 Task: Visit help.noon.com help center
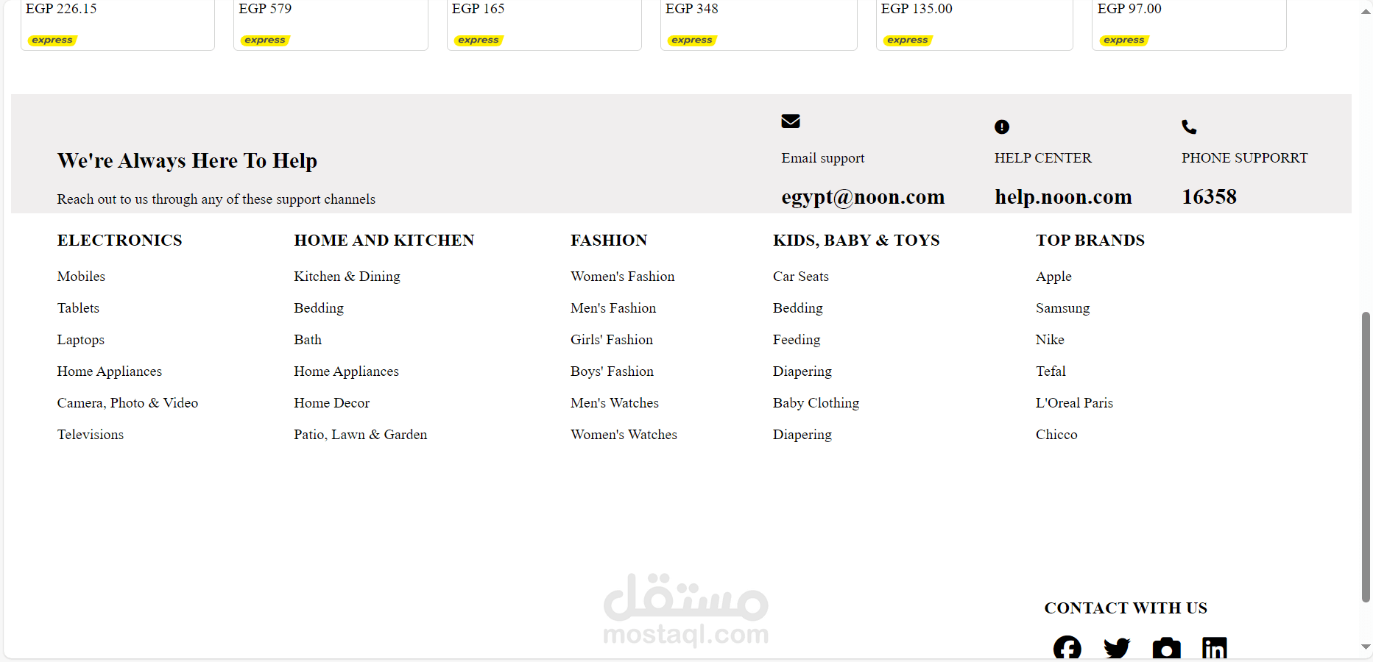[1063, 197]
